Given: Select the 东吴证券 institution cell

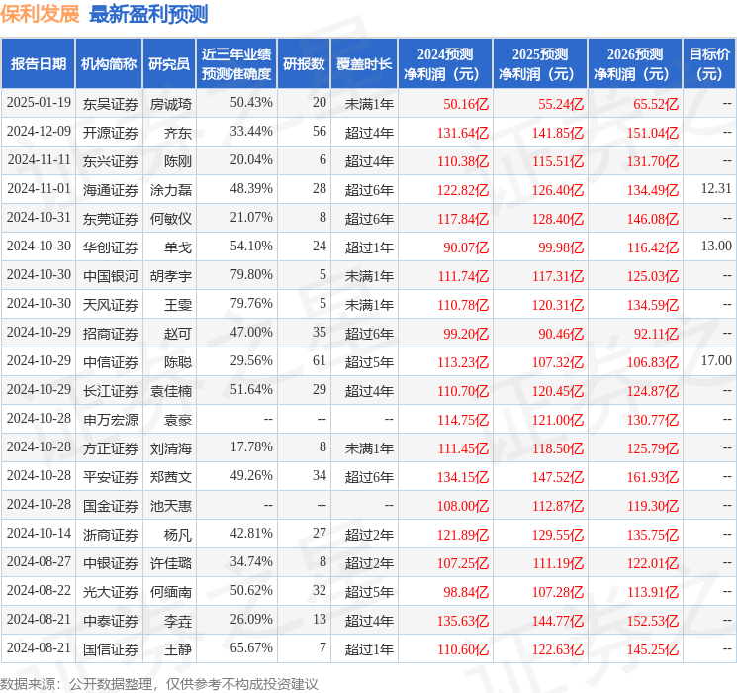Looking at the screenshot, I should 111,104.
